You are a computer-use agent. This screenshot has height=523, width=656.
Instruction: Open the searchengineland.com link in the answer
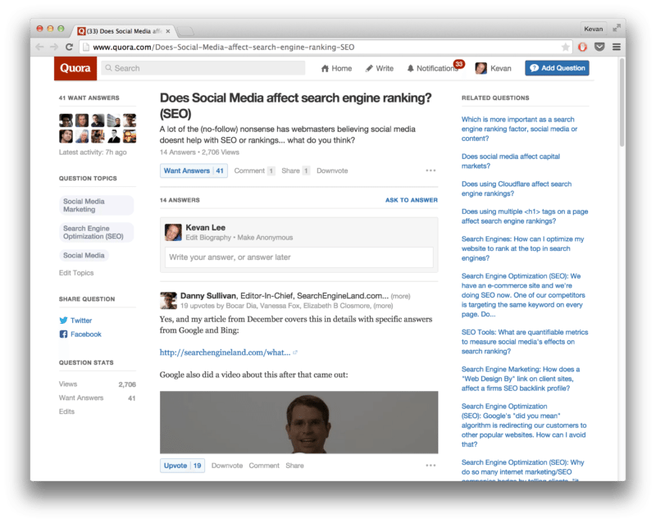pyautogui.click(x=225, y=352)
